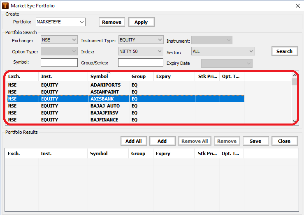Click the Stk Pri... column header in search list
This screenshot has height=215, width=304.
207,76
